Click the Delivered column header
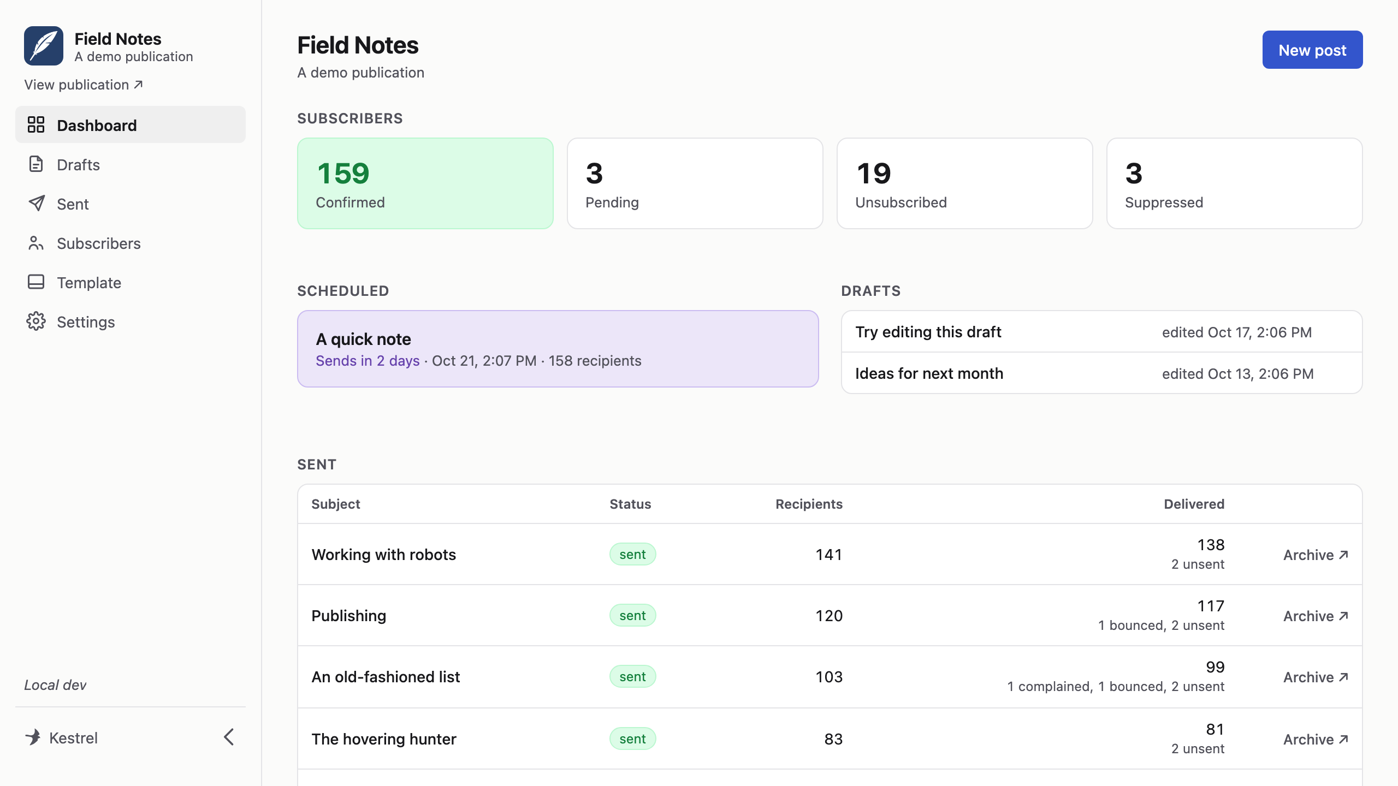This screenshot has height=786, width=1398. pyautogui.click(x=1194, y=504)
